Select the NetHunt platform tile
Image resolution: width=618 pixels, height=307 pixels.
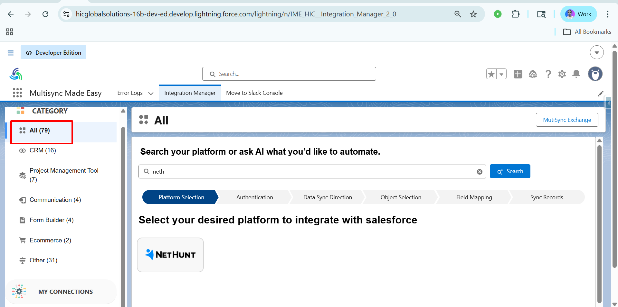(170, 255)
